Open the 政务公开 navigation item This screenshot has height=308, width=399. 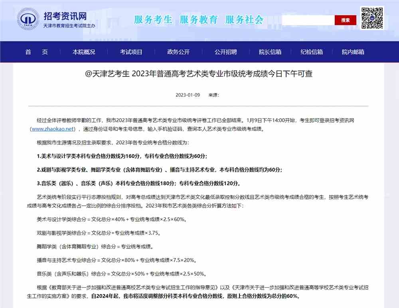[x=178, y=52]
